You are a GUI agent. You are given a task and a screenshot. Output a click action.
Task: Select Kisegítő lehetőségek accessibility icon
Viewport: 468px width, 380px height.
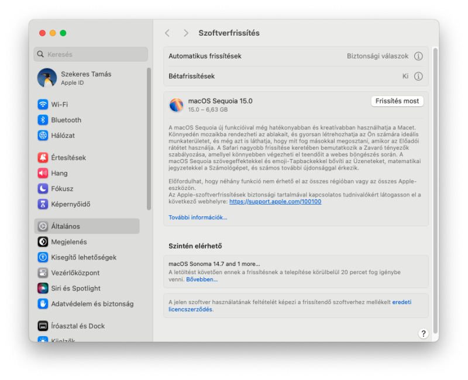tap(43, 257)
